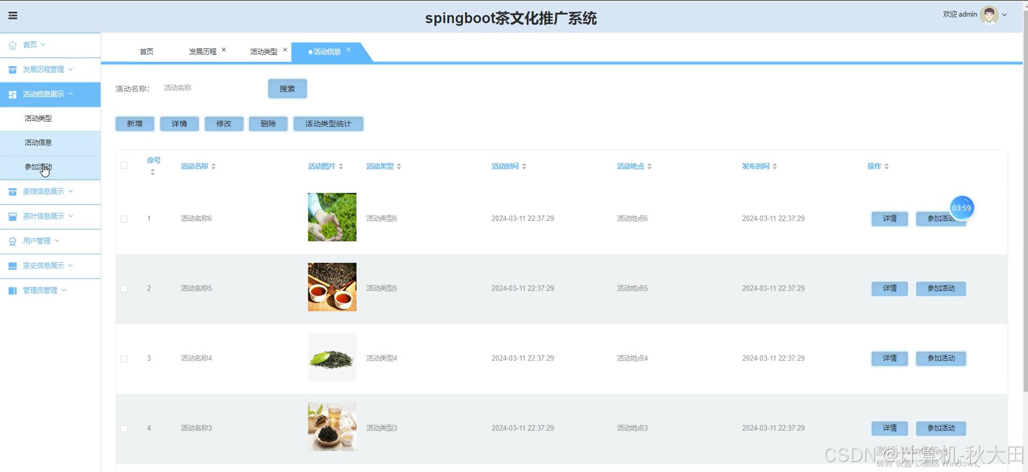Viewport: 1028px width, 472px height.
Task: Click the page vertical scrollbar
Action: 1025,201
